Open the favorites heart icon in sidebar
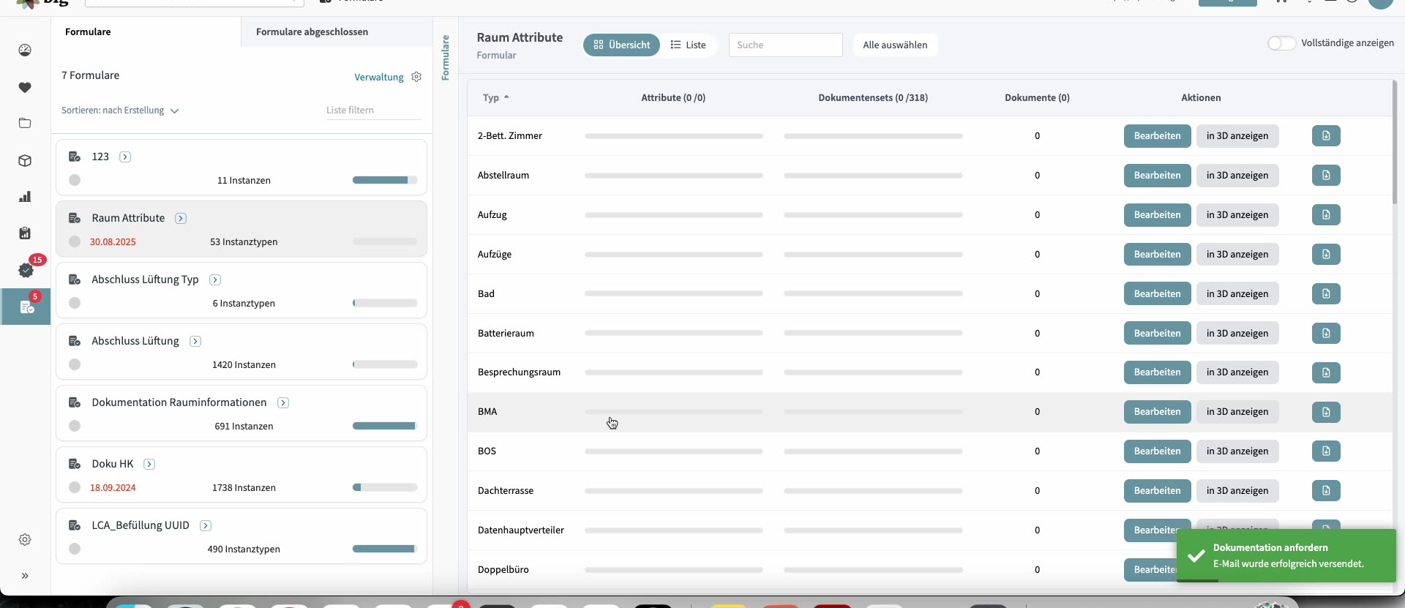The width and height of the screenshot is (1405, 608). click(25, 88)
